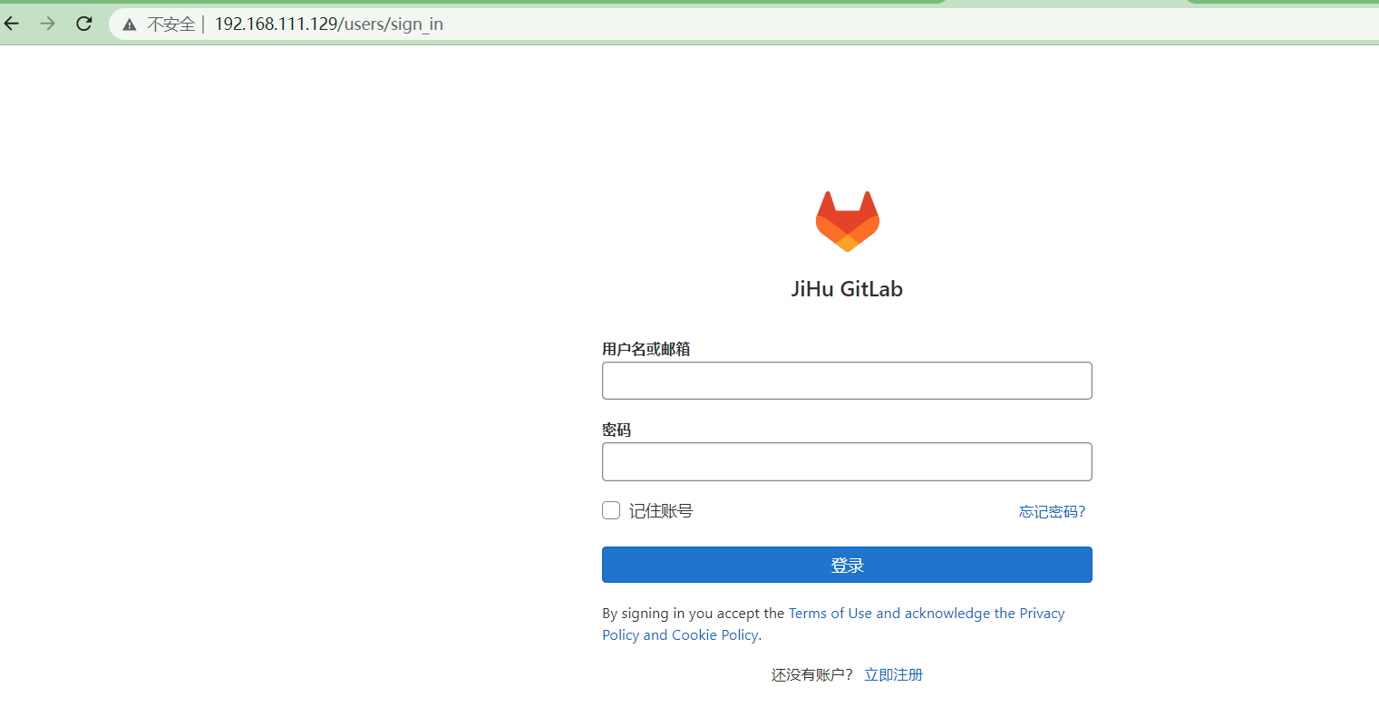Open the 忘记密码? link
The width and height of the screenshot is (1379, 716).
click(x=1052, y=512)
